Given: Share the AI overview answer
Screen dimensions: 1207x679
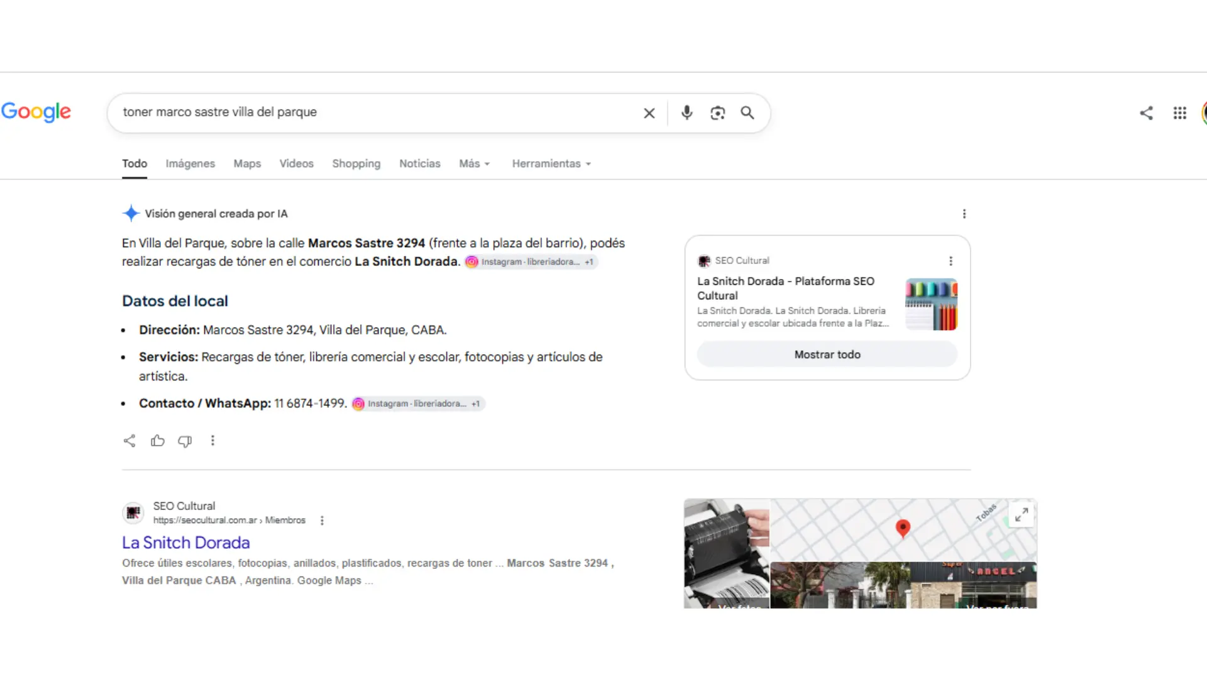Looking at the screenshot, I should 130,441.
